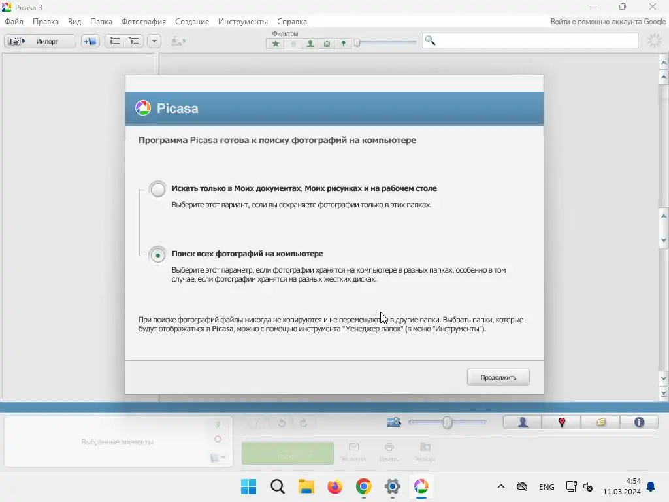The height and width of the screenshot is (502, 669).
Task: Filter to show only videos
Action: tap(327, 44)
